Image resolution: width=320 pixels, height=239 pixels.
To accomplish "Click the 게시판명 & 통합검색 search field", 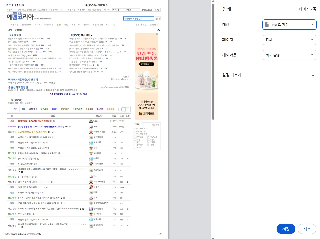I will pyautogui.click(x=138, y=18).
